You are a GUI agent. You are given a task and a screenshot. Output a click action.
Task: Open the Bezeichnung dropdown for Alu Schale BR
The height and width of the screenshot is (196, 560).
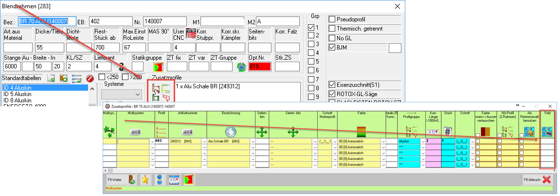253,141
